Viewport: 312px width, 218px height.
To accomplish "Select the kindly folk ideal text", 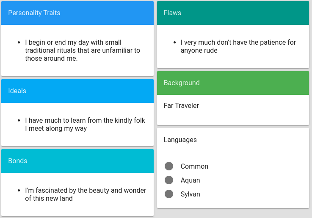I will 85,124.
